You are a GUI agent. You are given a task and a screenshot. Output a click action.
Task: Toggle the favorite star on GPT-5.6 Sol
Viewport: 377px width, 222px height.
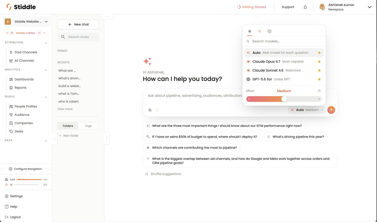point(319,79)
